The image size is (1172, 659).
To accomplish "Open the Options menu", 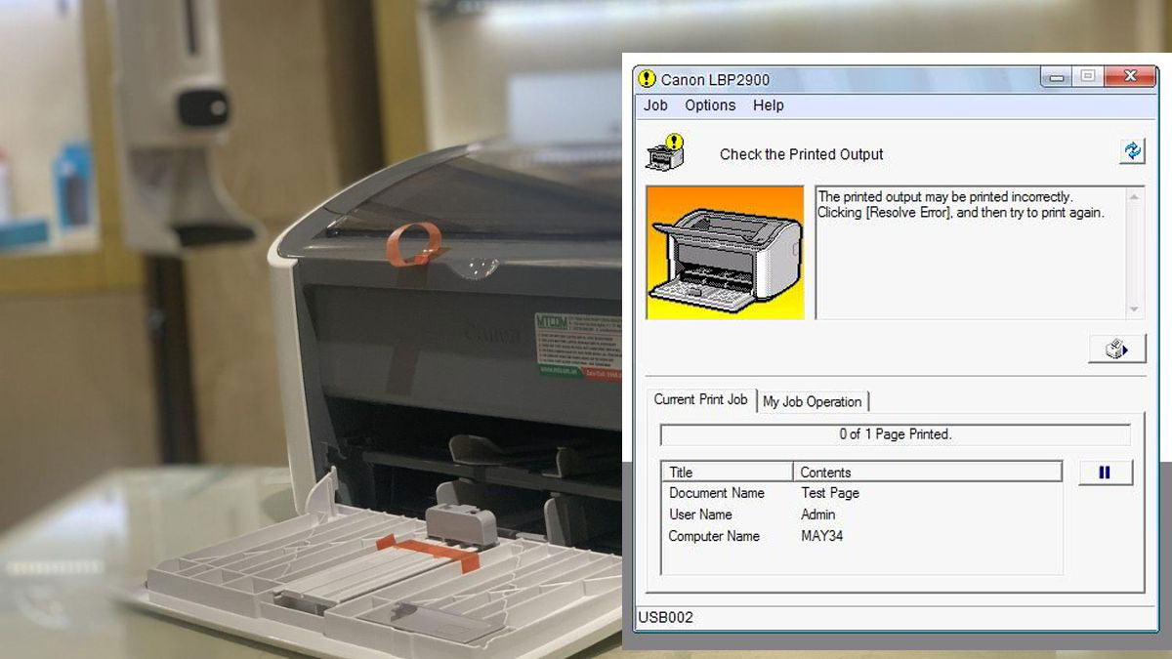I will coord(710,105).
